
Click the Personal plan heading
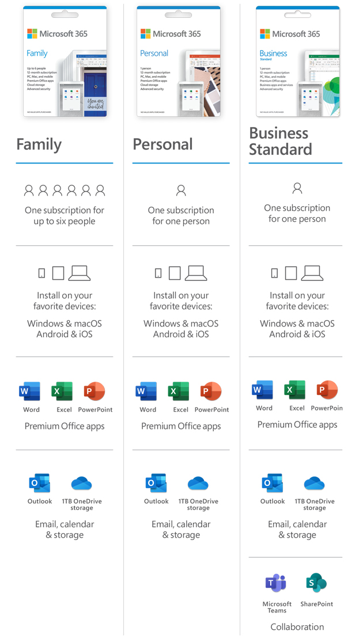pos(162,144)
